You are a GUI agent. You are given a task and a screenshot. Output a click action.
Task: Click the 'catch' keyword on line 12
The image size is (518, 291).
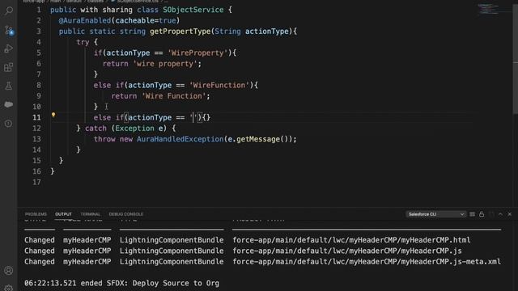pyautogui.click(x=96, y=129)
